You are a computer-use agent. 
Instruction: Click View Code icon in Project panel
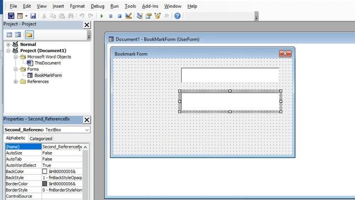9,34
